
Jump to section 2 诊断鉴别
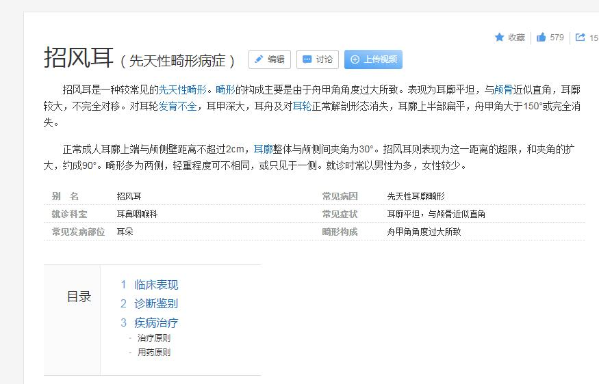click(149, 303)
